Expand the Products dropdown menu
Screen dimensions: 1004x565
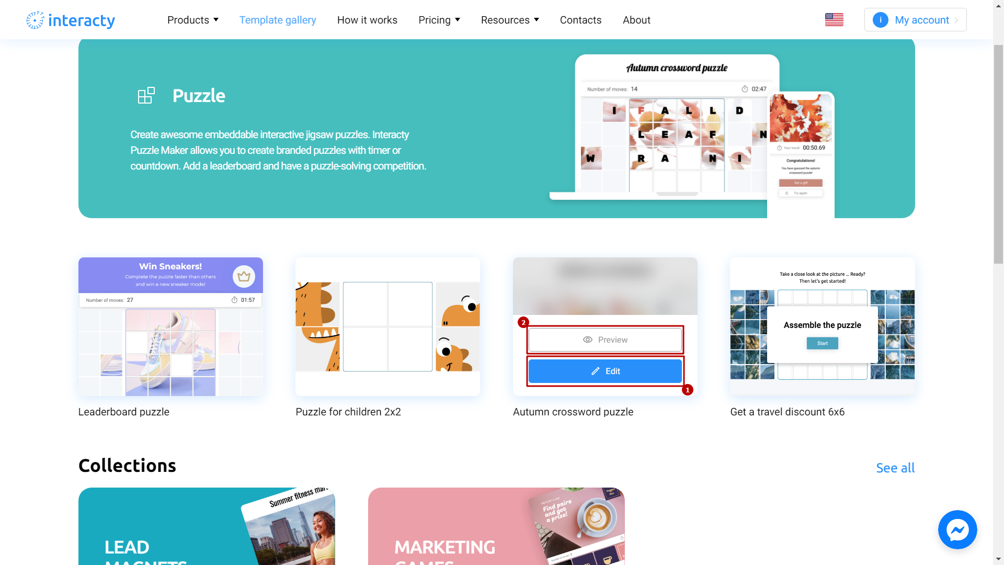pyautogui.click(x=193, y=19)
